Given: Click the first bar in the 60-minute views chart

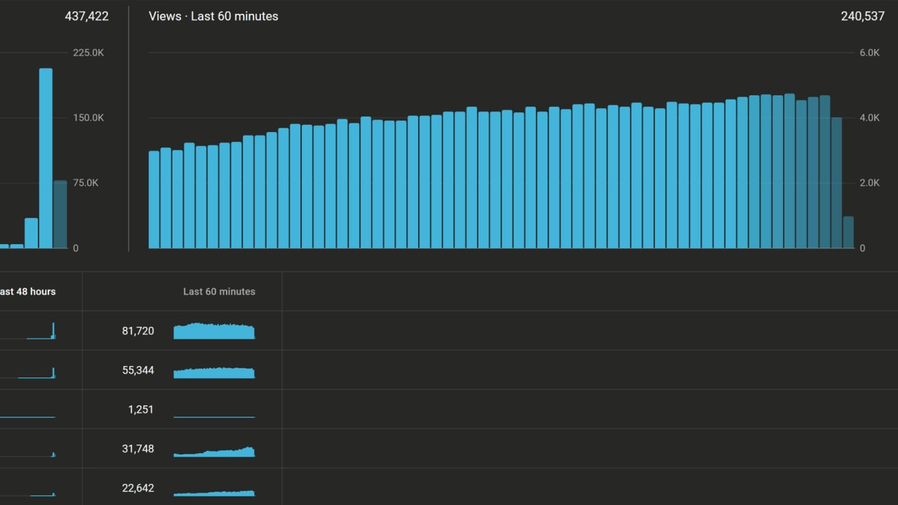Looking at the screenshot, I should coord(154,200).
